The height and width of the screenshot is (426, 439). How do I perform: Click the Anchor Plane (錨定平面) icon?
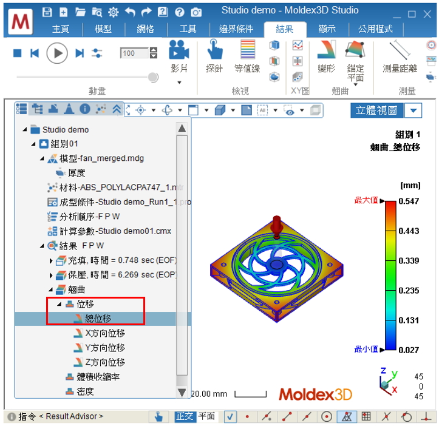355,50
